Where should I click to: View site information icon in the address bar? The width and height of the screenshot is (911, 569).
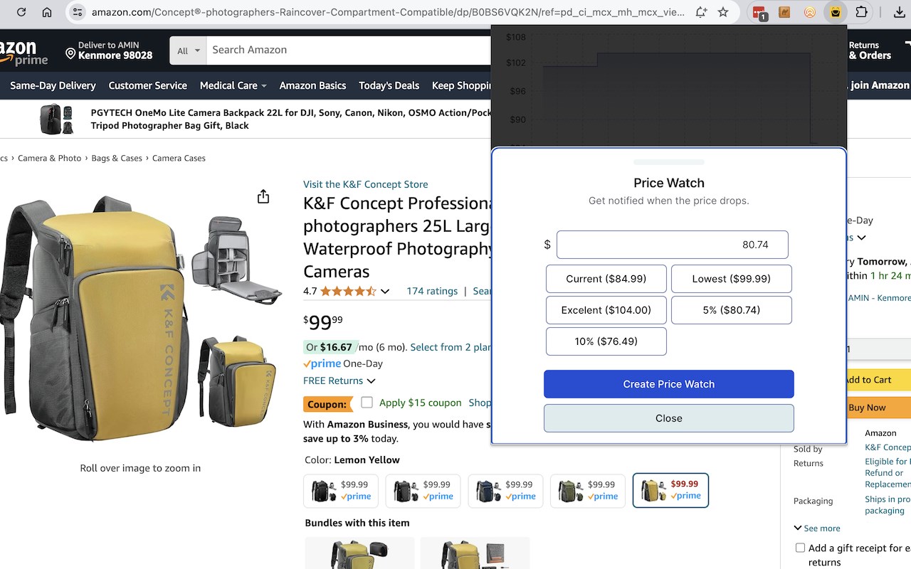pyautogui.click(x=78, y=12)
